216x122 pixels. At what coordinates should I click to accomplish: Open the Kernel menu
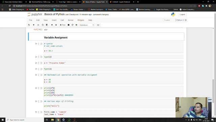71,20
